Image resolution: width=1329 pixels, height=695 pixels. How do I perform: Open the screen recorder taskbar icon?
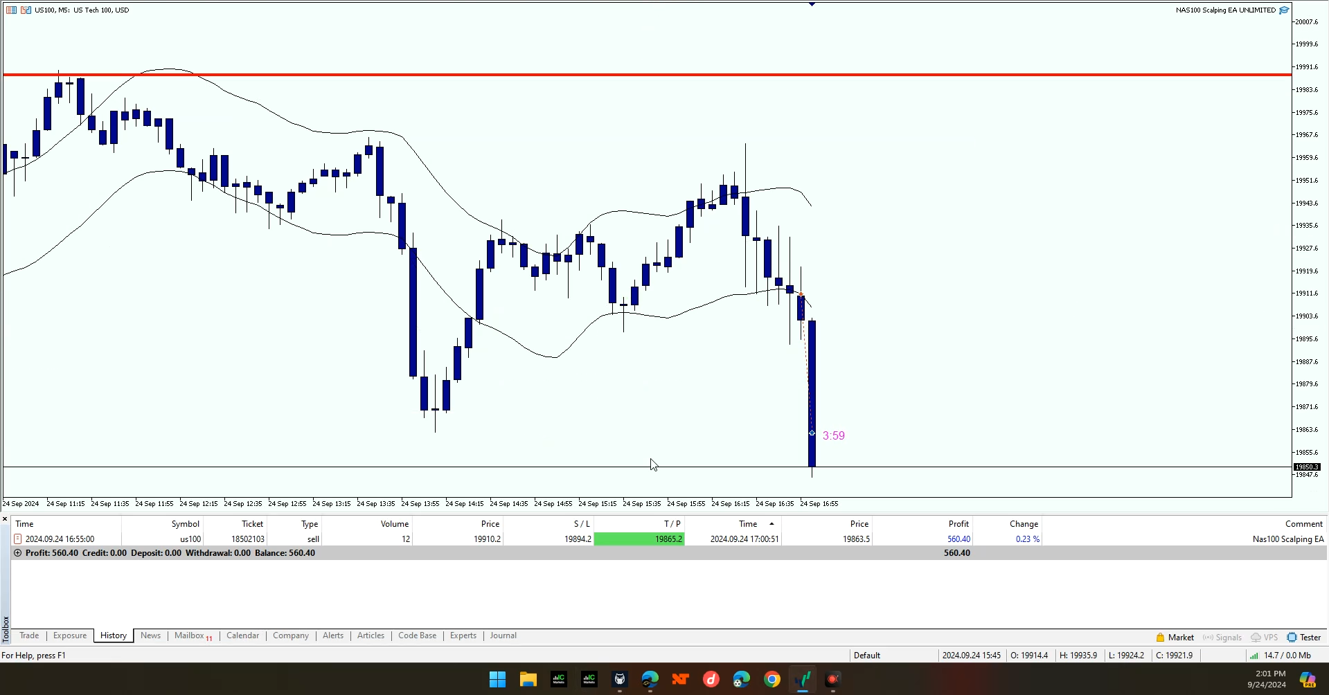pyautogui.click(x=833, y=679)
